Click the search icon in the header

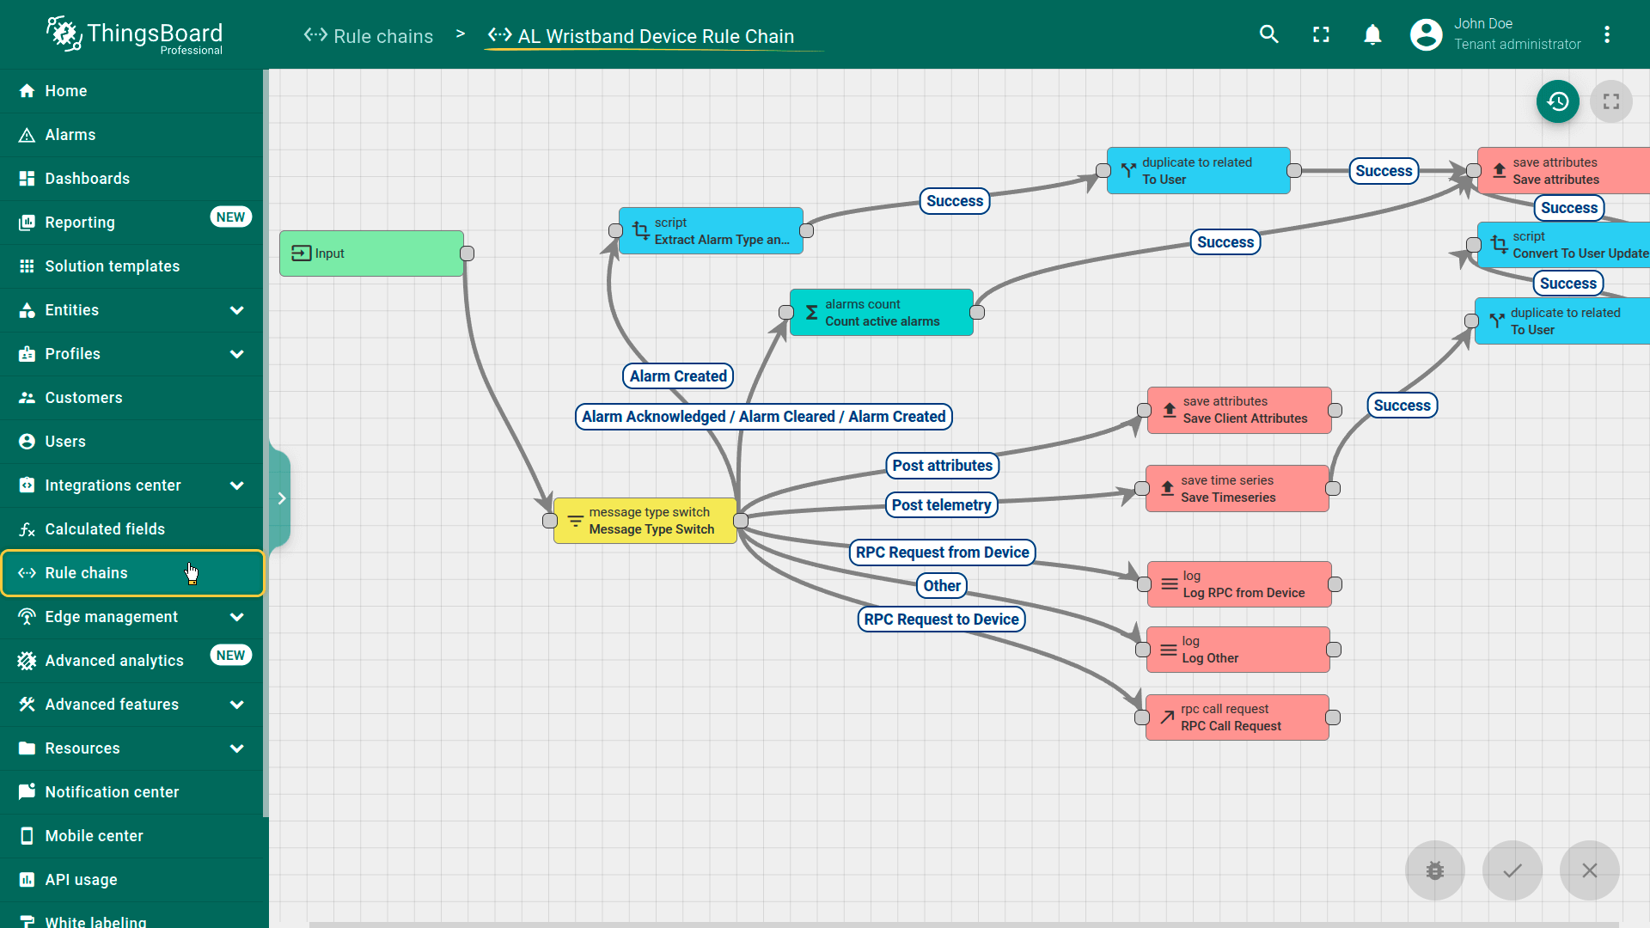1268,34
